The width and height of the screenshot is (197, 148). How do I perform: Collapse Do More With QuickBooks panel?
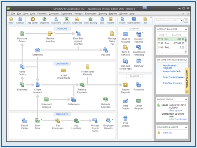pos(186,60)
